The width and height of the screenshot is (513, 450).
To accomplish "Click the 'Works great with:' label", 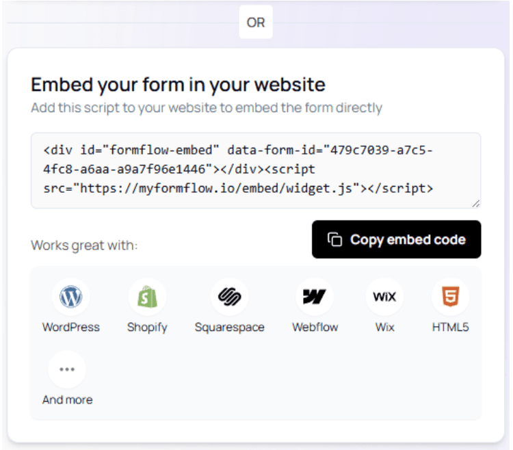I will point(84,246).
